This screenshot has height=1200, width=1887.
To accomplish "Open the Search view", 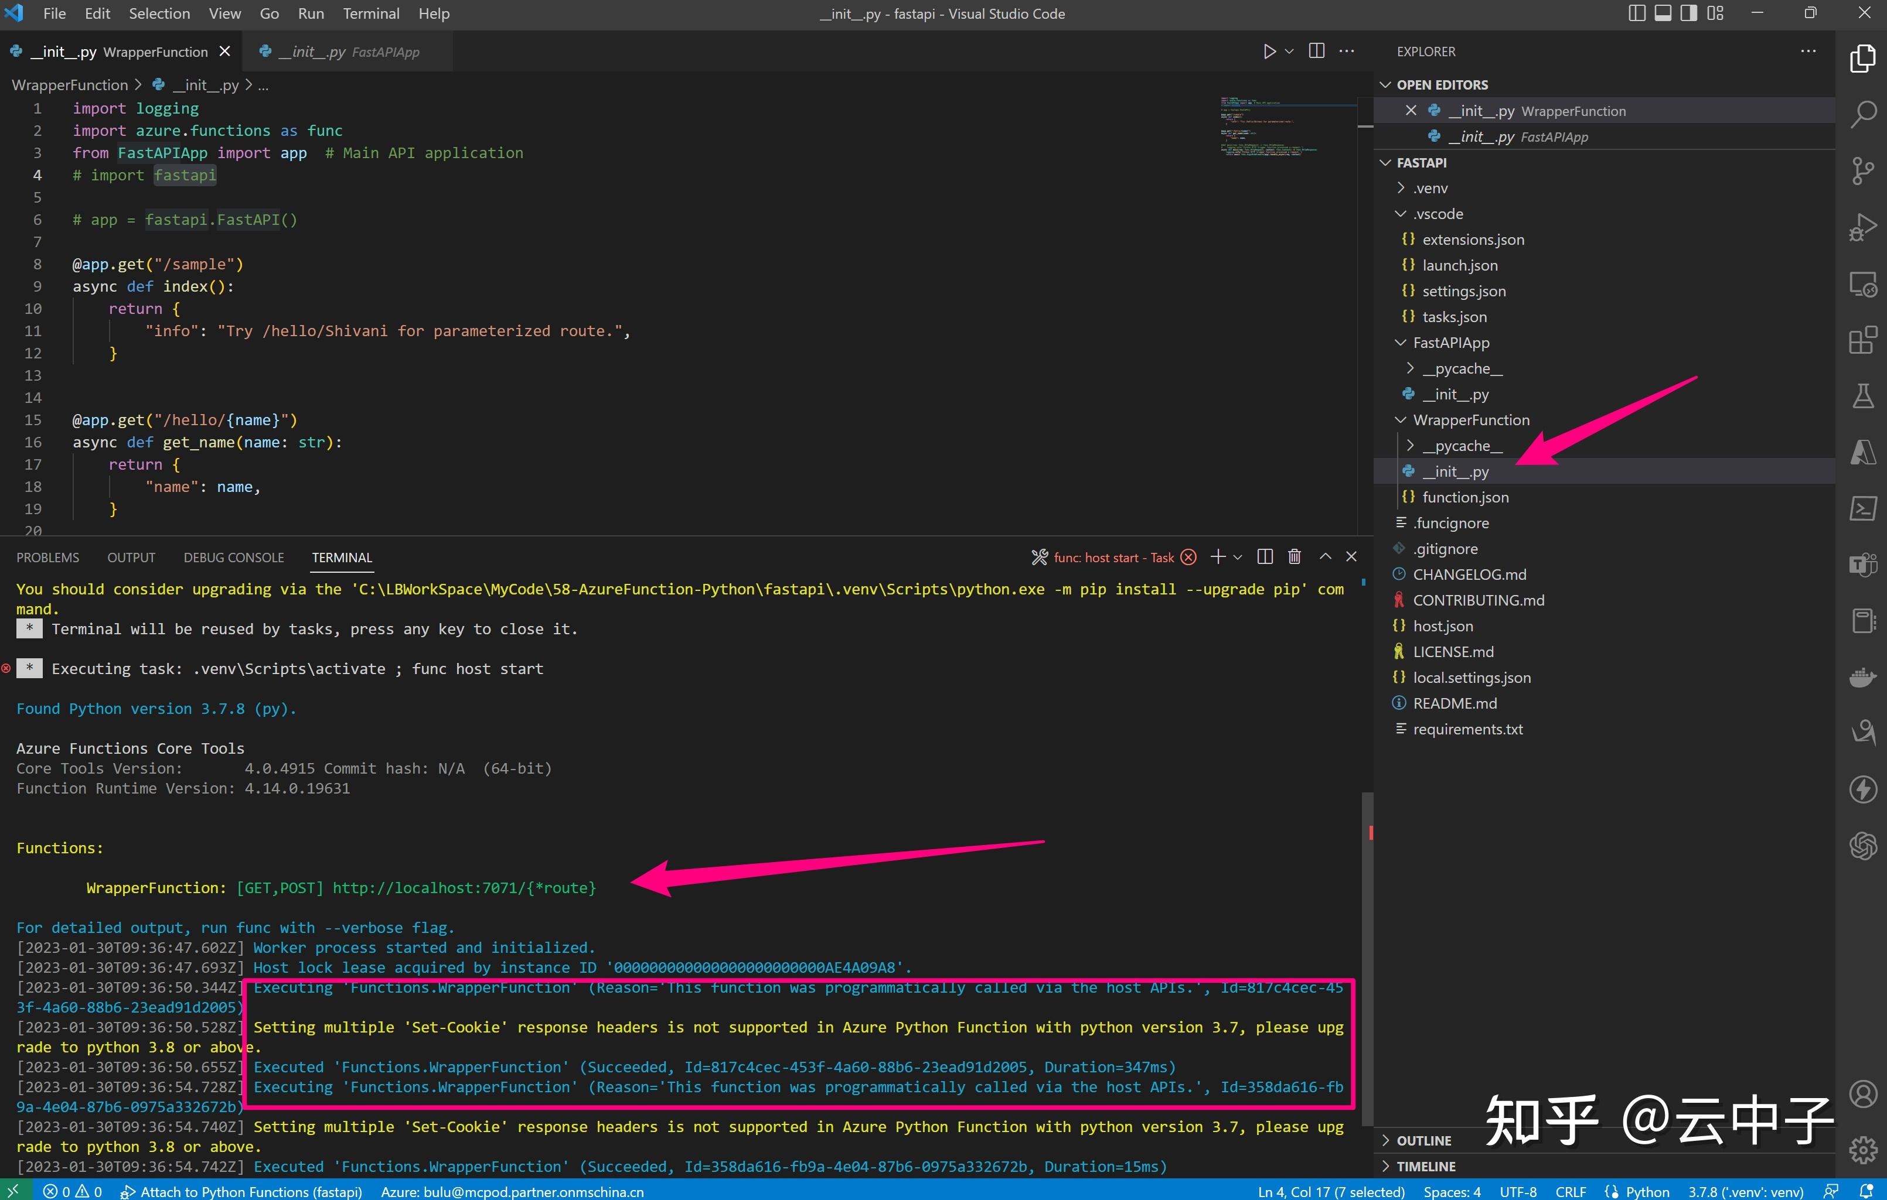I will [x=1864, y=115].
